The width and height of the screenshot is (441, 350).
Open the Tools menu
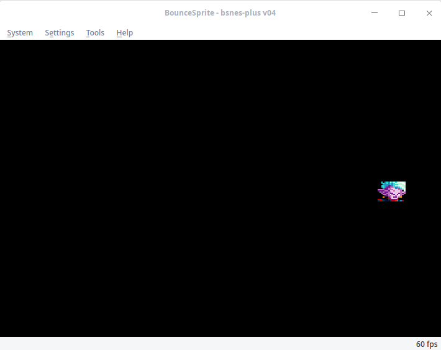95,33
